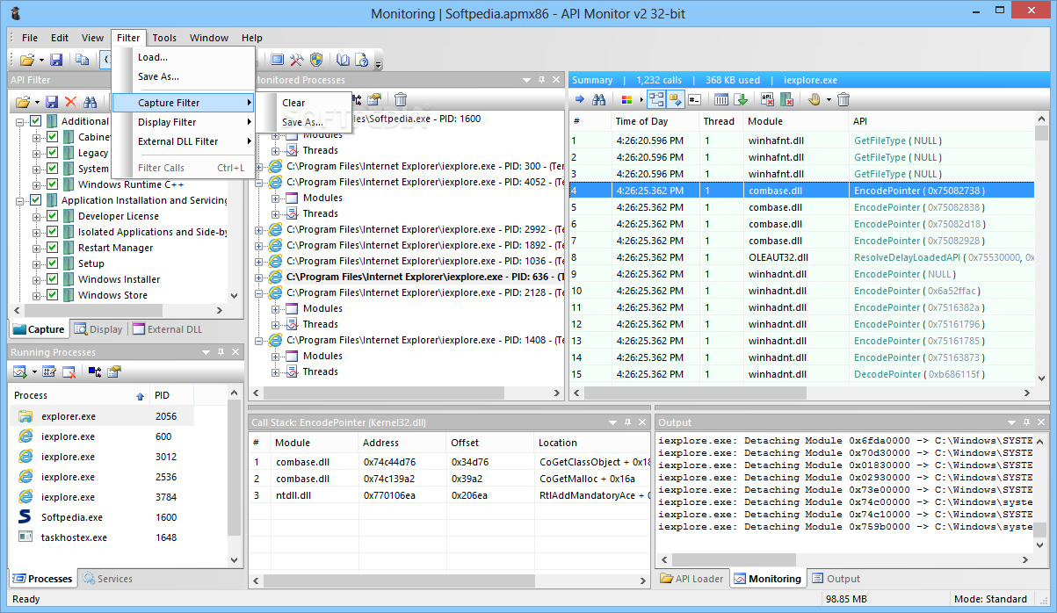
Task: Expand the Windows Store tree node
Action: pos(37,295)
